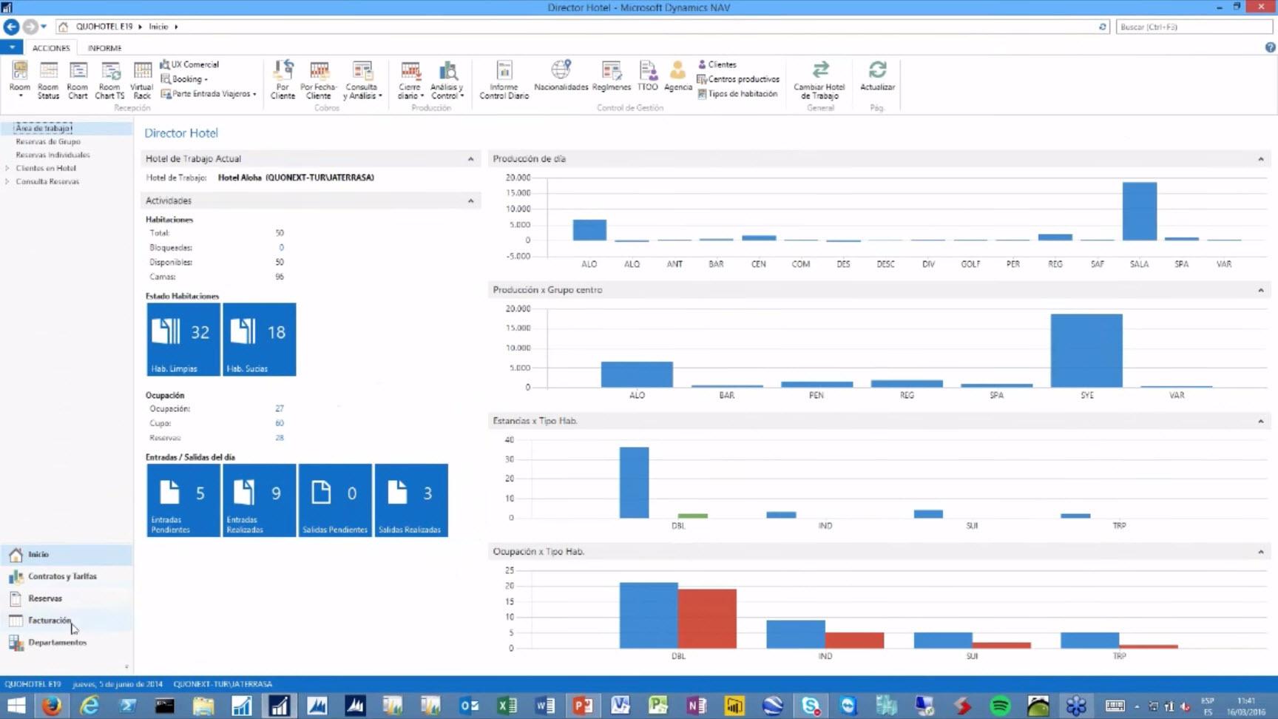The image size is (1278, 719).
Task: Open the Nacionalidades globe icon
Action: coord(561,75)
